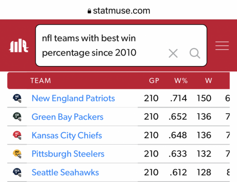Sort by the W column header

click(209, 81)
